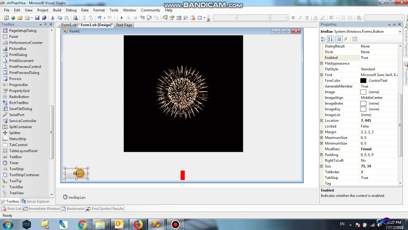The width and height of the screenshot is (408, 230).
Task: Click the black ForeColor swatch
Action: point(363,80)
